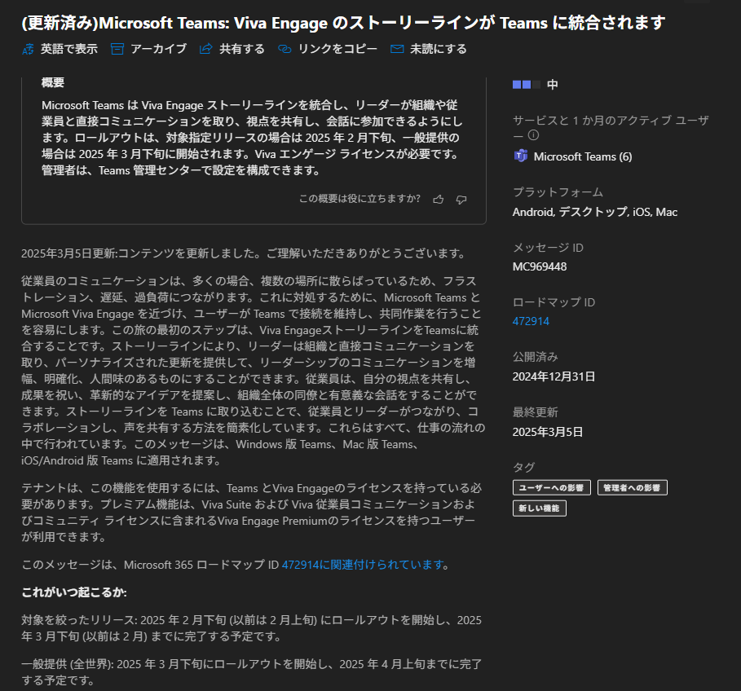Click the translate icon beside 英語で表示
This screenshot has height=691, width=741.
click(x=28, y=49)
